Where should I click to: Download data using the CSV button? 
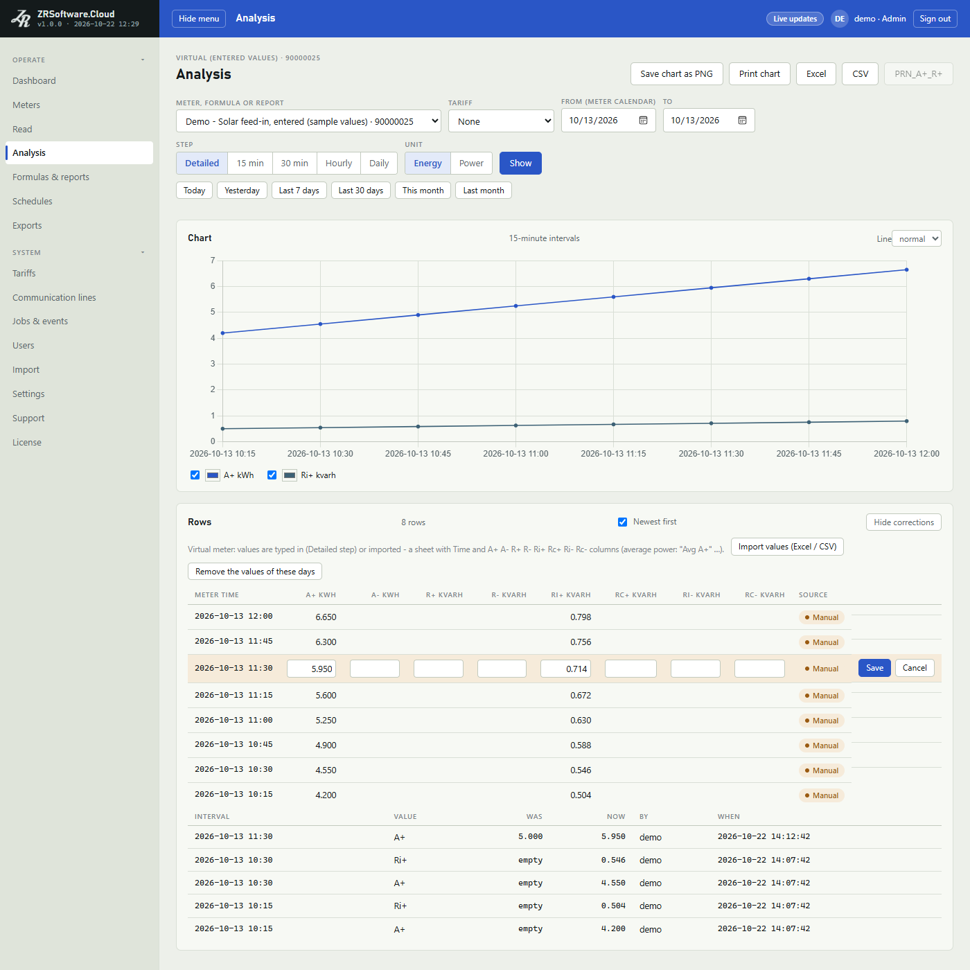click(x=860, y=74)
